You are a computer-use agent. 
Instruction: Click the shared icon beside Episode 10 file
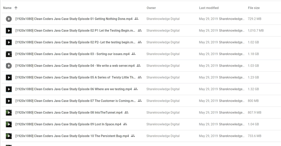(x=133, y=136)
